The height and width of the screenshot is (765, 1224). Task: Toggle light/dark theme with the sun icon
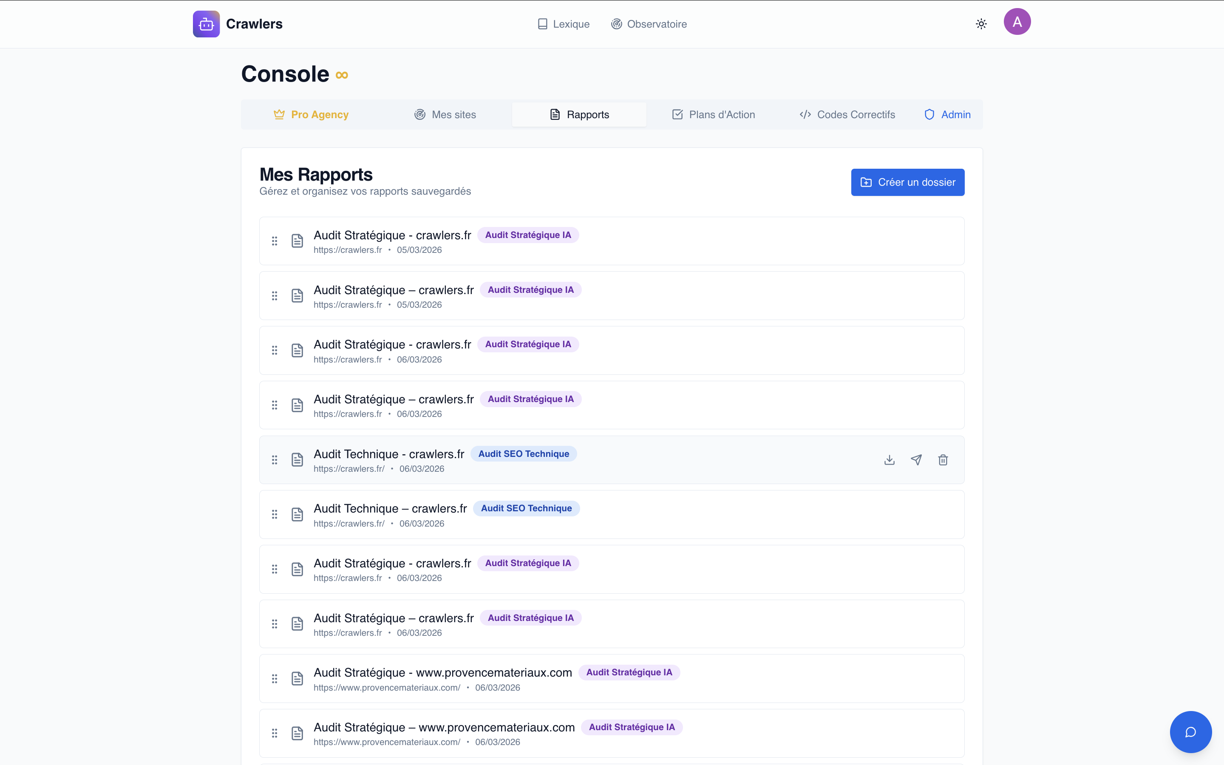pos(981,24)
